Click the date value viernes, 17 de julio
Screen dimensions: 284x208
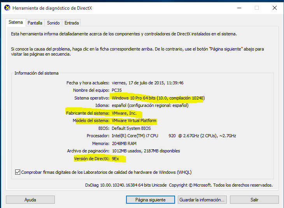pos(147,83)
